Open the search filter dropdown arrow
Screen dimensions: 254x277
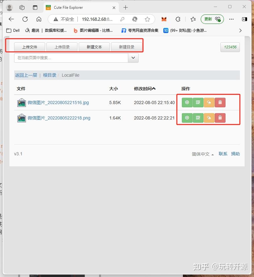133,58
